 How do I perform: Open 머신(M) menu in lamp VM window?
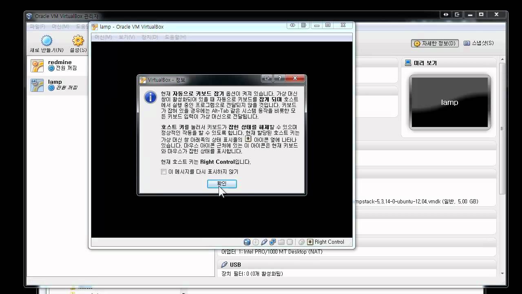[103, 37]
